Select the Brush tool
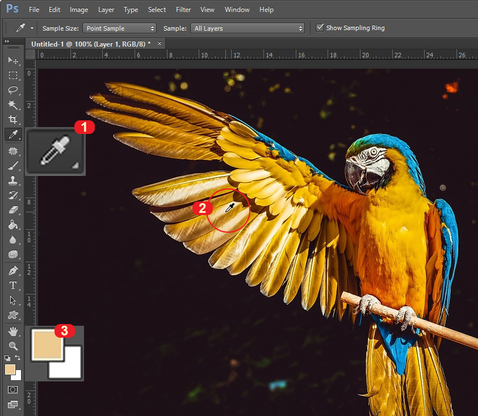 point(13,166)
